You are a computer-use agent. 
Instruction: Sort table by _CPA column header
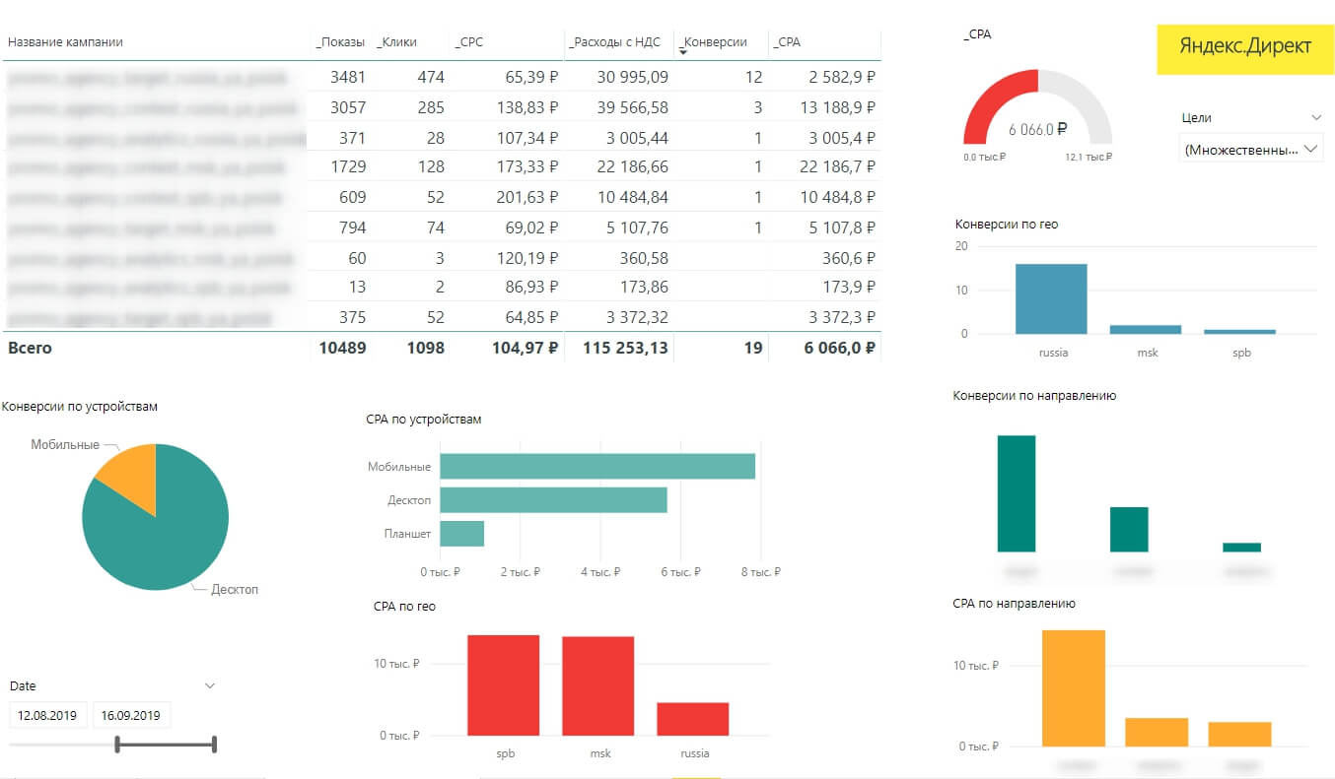[789, 42]
